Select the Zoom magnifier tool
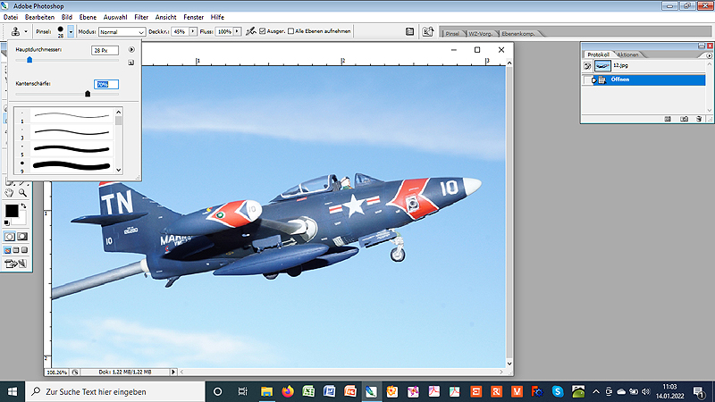Viewport: 715px width, 402px height. coord(22,193)
